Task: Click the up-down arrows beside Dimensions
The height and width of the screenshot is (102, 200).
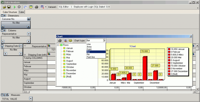Action: point(4,16)
